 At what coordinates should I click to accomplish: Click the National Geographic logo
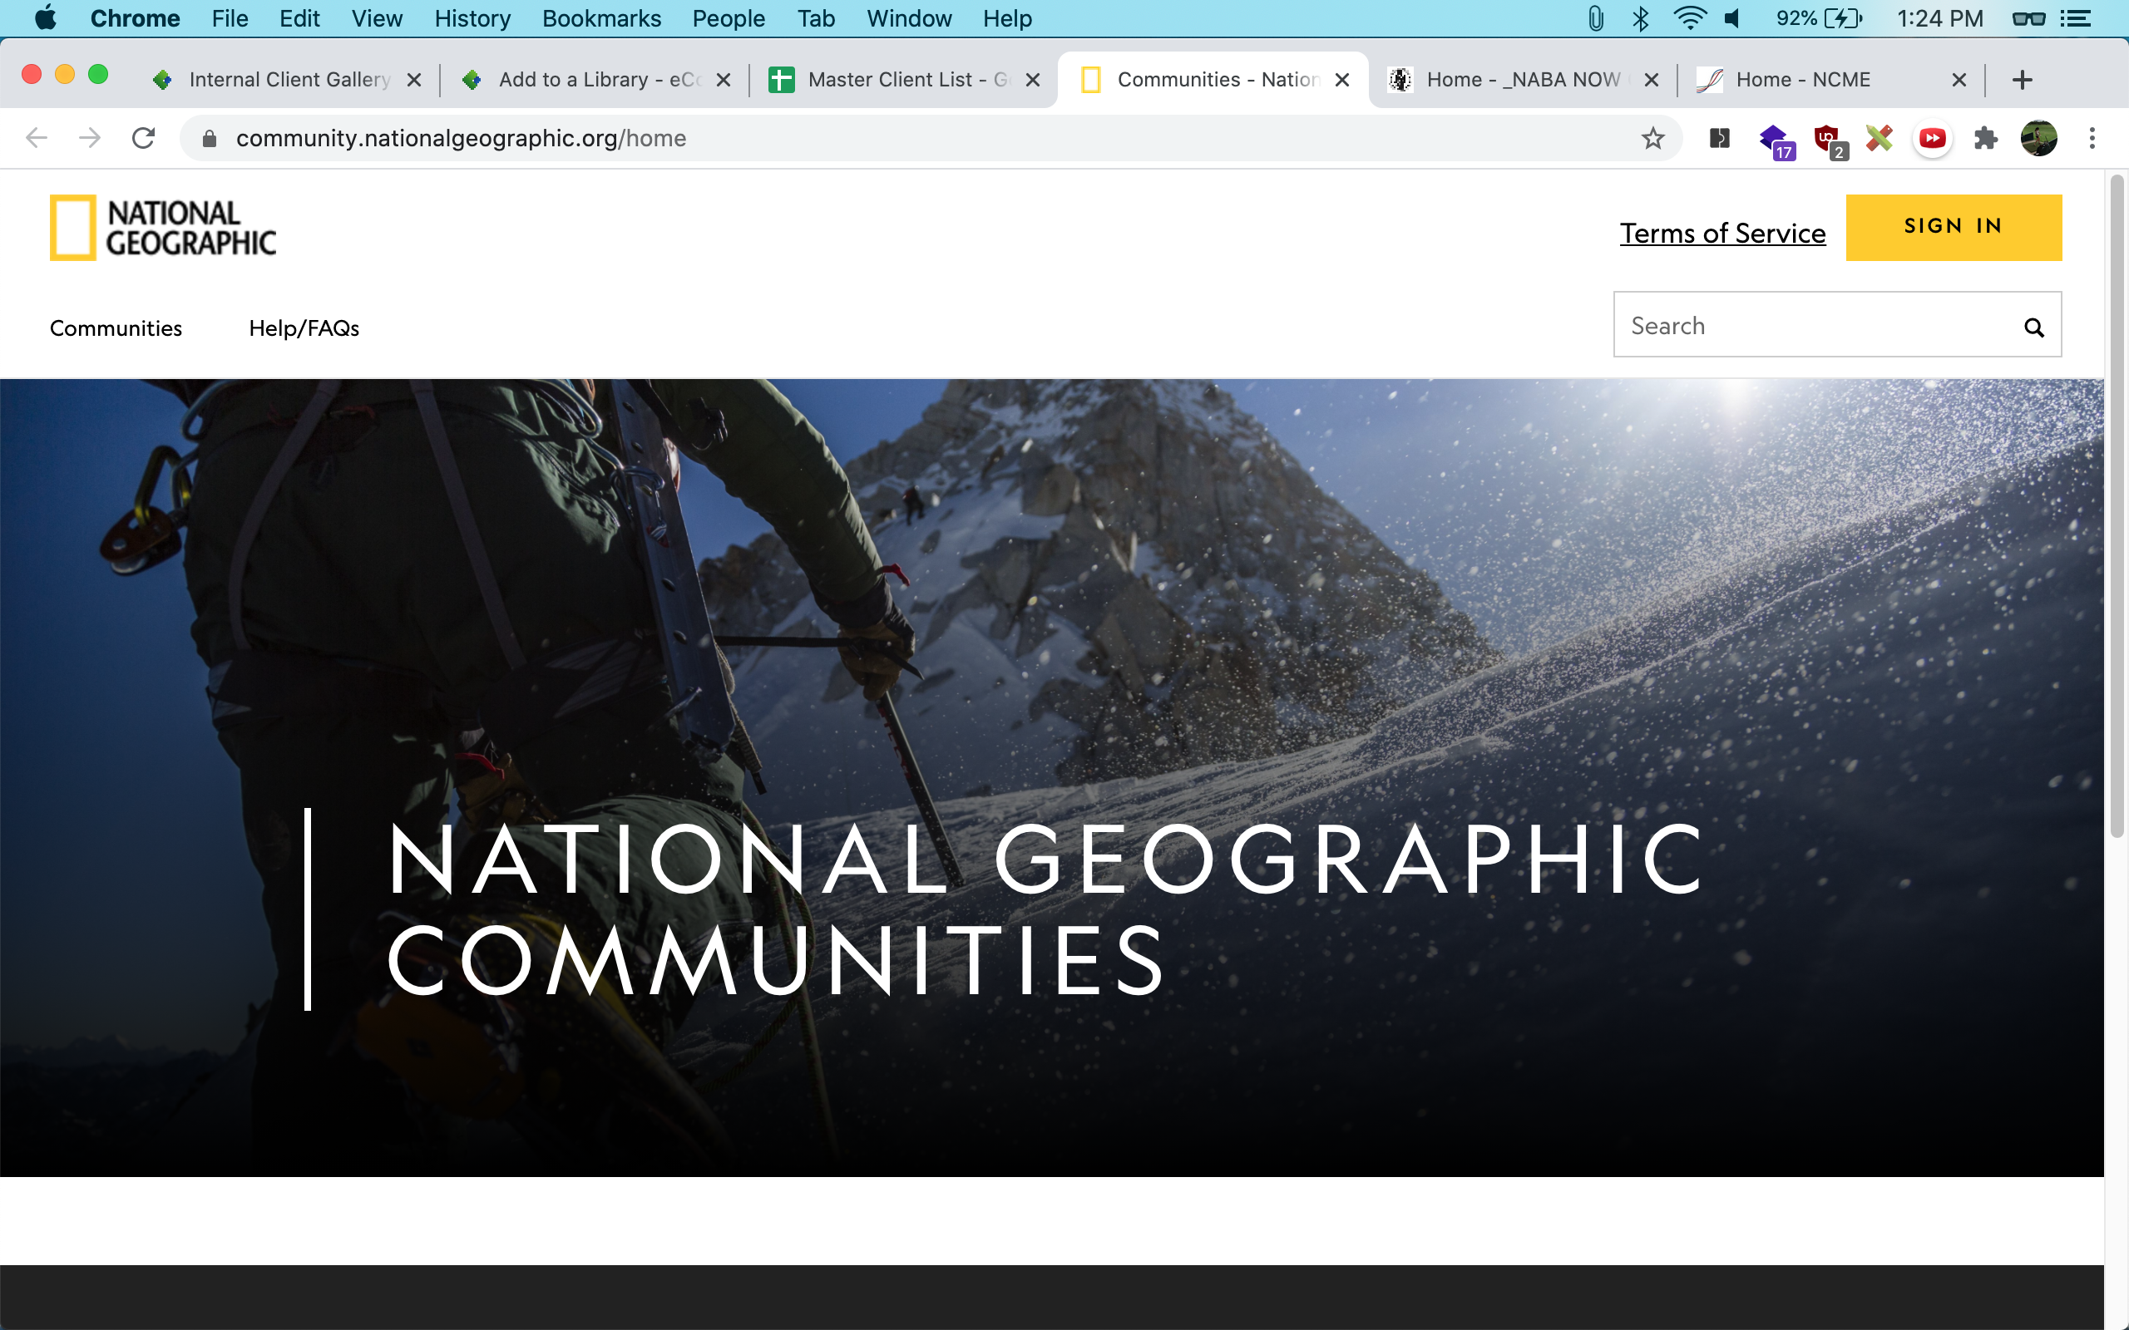tap(163, 228)
